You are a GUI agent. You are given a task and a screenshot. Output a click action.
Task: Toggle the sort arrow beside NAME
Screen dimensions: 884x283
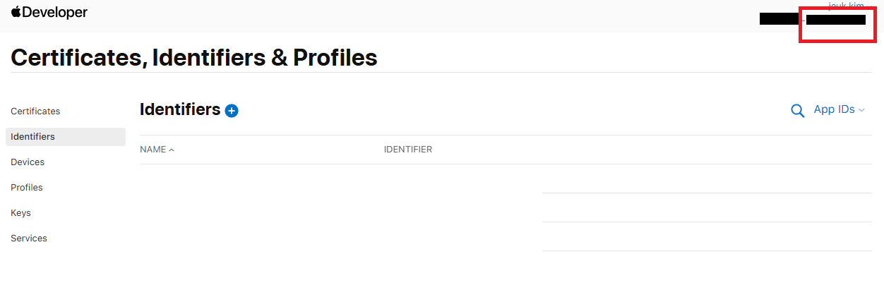click(x=172, y=150)
